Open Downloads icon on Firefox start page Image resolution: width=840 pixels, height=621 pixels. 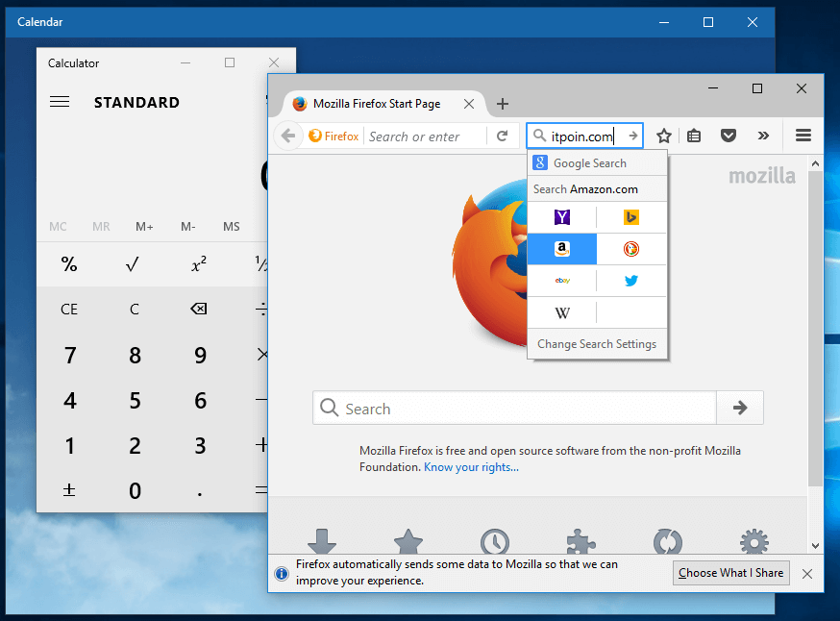[322, 541]
